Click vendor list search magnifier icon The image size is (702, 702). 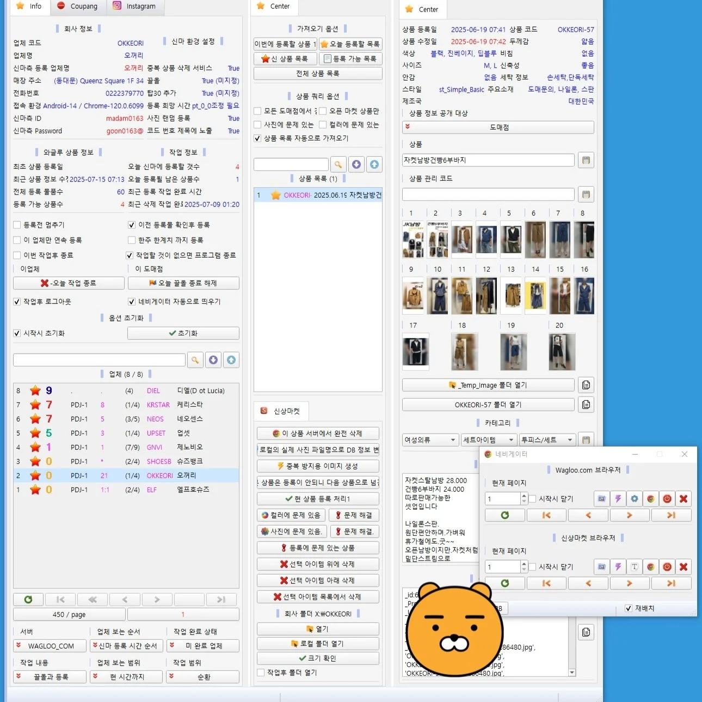point(195,359)
